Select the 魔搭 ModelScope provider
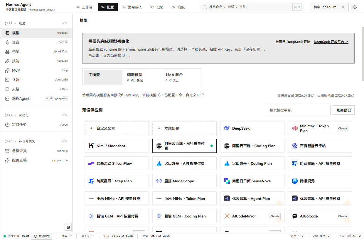The height and width of the screenshot is (240, 364). 184,181
